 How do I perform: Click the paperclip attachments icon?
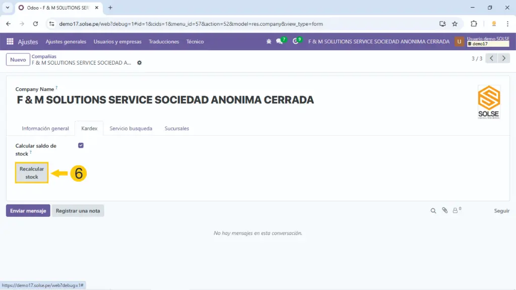[444, 211]
